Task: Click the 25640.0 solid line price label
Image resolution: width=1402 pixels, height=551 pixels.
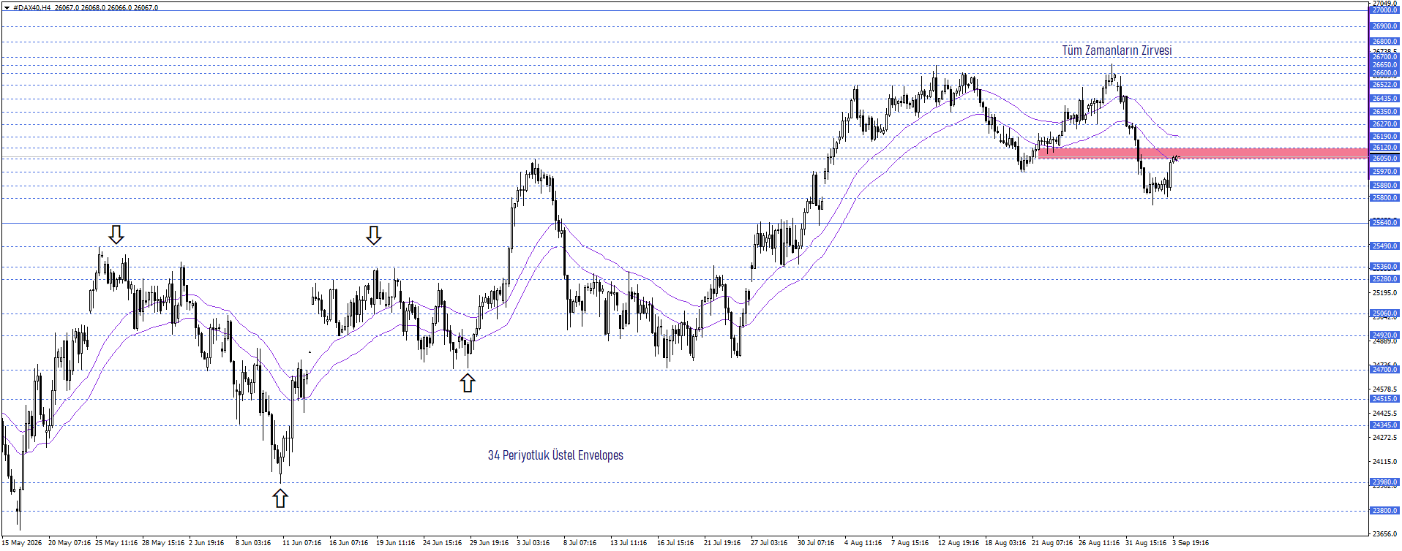Action: pyautogui.click(x=1384, y=223)
